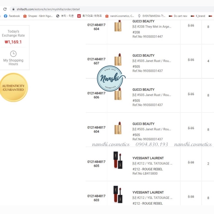
Task: Click the ₩1,169.1 exchange rate value
Action: click(x=13, y=42)
